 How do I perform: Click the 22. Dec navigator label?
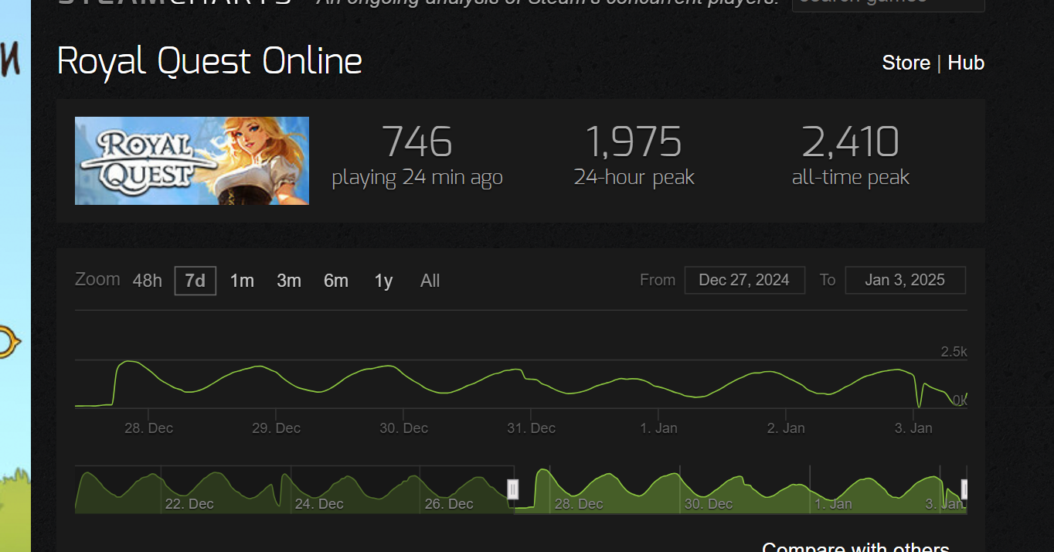point(189,504)
